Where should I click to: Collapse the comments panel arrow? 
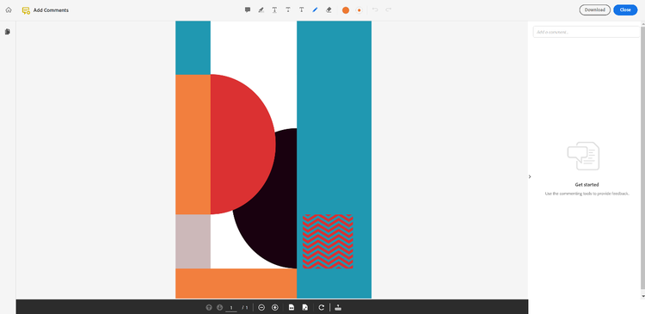click(x=530, y=176)
